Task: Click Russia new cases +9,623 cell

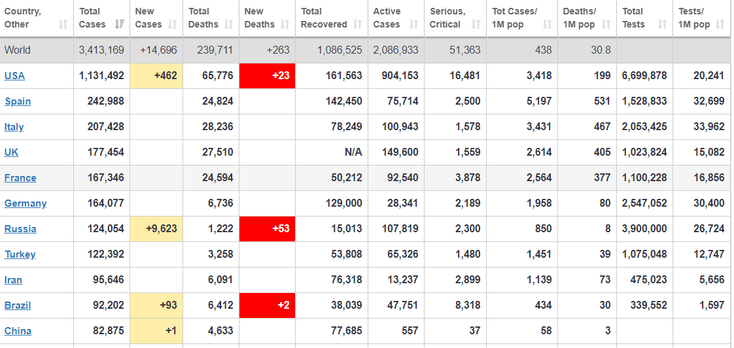Action: click(x=156, y=228)
